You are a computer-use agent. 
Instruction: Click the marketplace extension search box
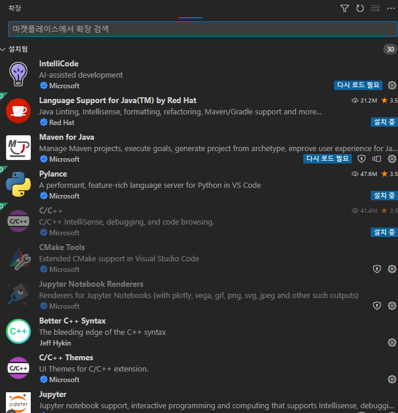[203, 29]
